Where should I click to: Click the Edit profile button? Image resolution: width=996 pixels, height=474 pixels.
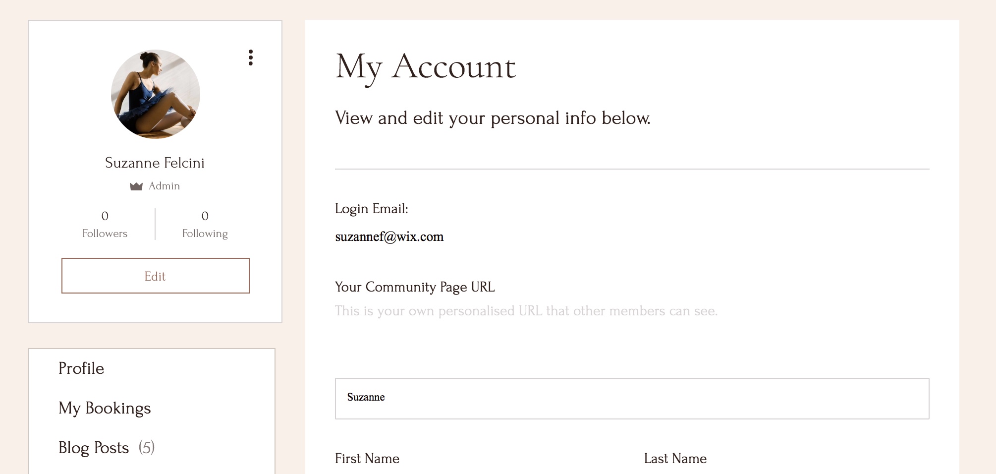(x=155, y=276)
